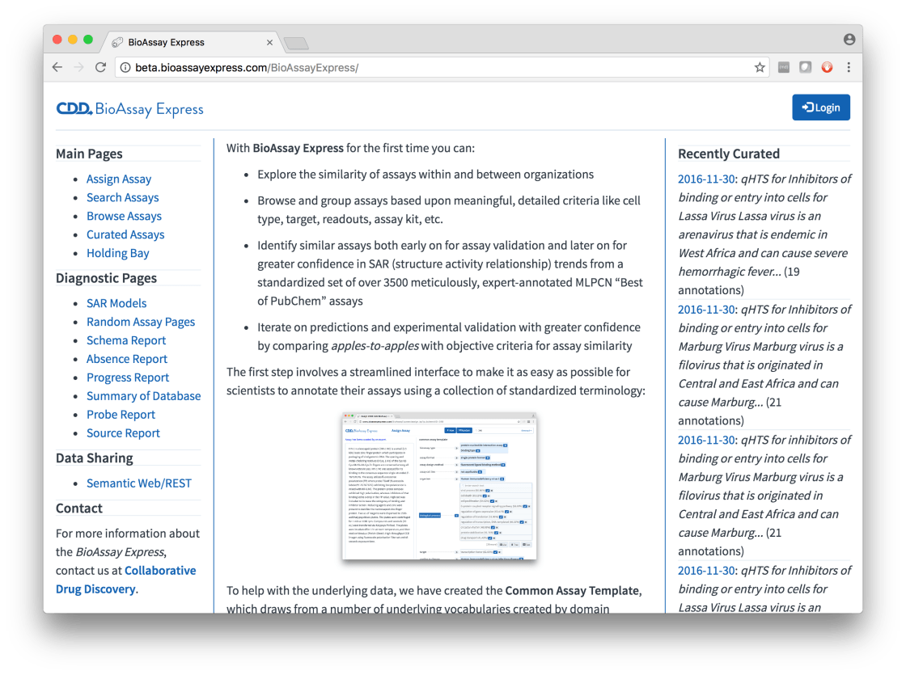Open the SAR Models diagnostic page

pos(116,303)
